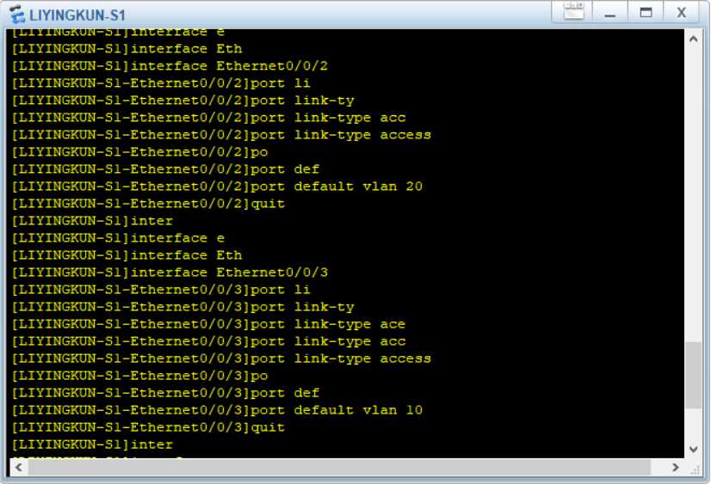Click the vertical scrollbar thumb

(693, 376)
